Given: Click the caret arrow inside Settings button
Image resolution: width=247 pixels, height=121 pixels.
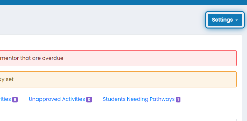Looking at the screenshot, I should (x=237, y=20).
